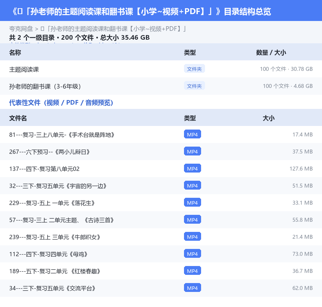
Task: Click MP4 badge for 《母鸡》
Action: pos(193,254)
